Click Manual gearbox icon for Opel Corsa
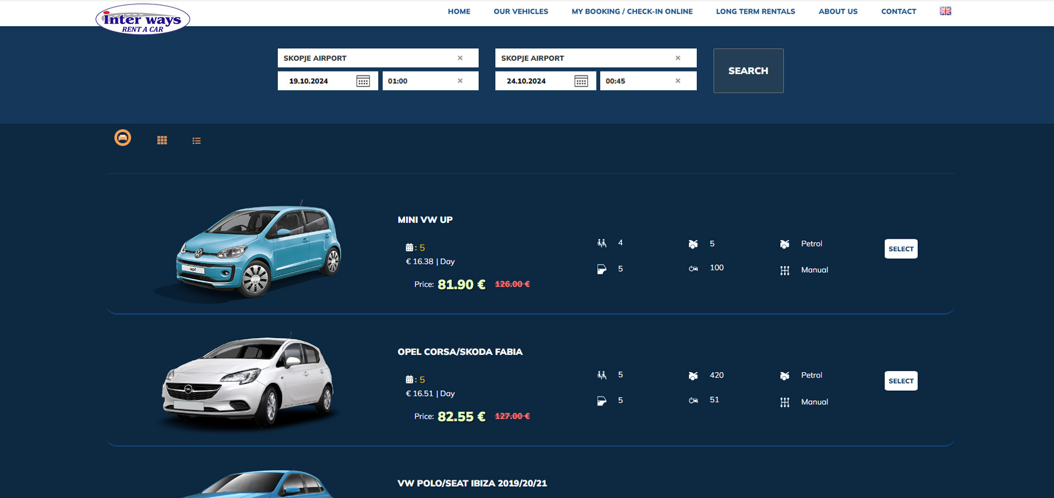Image resolution: width=1054 pixels, height=498 pixels. (785, 402)
